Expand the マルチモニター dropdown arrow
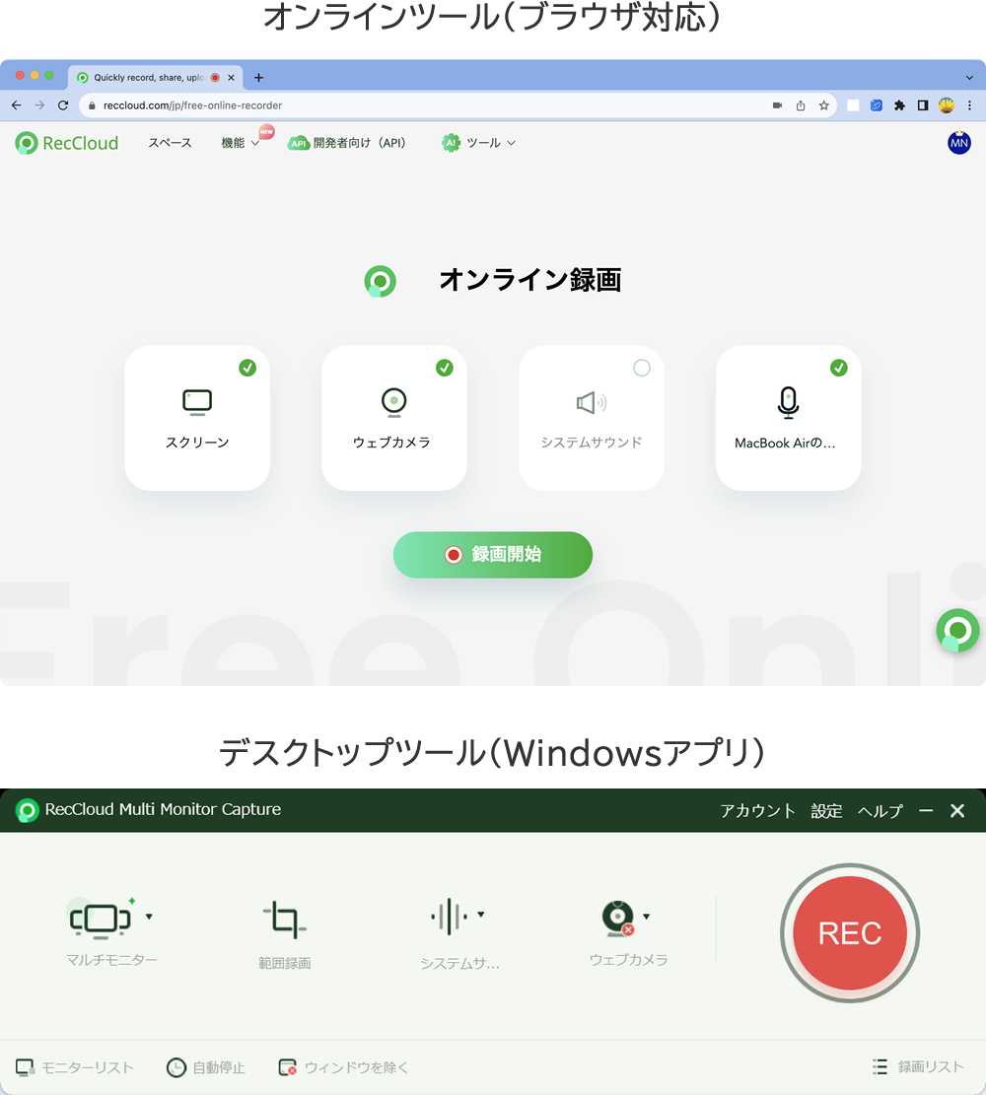 [x=149, y=917]
